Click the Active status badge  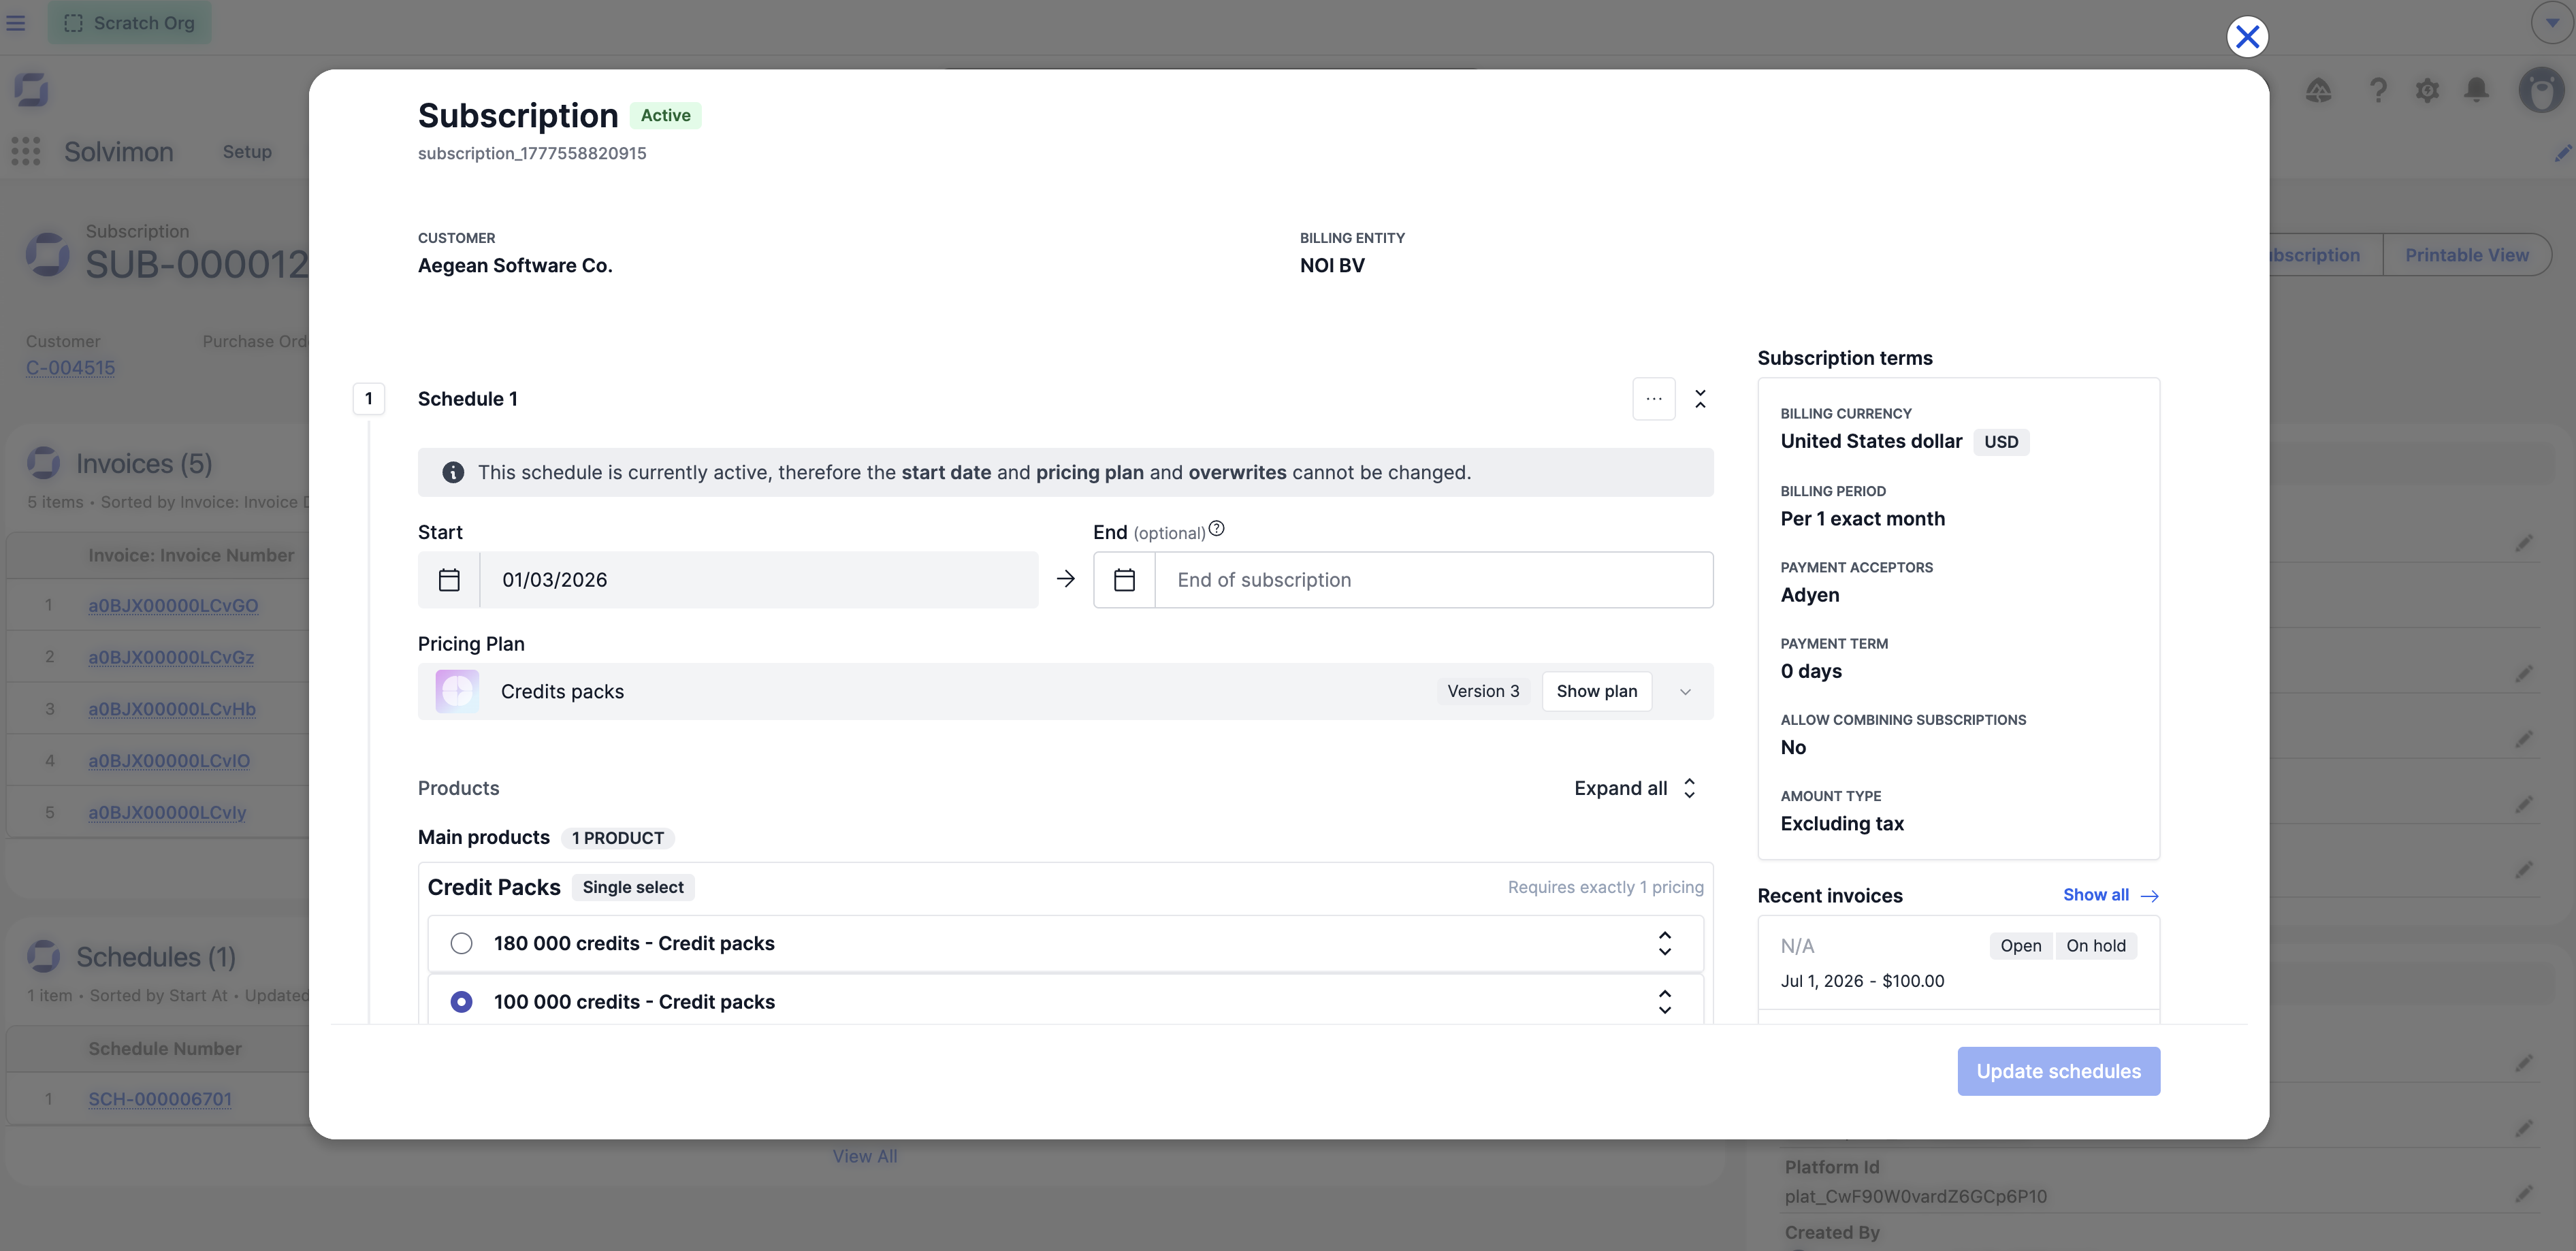pos(665,116)
